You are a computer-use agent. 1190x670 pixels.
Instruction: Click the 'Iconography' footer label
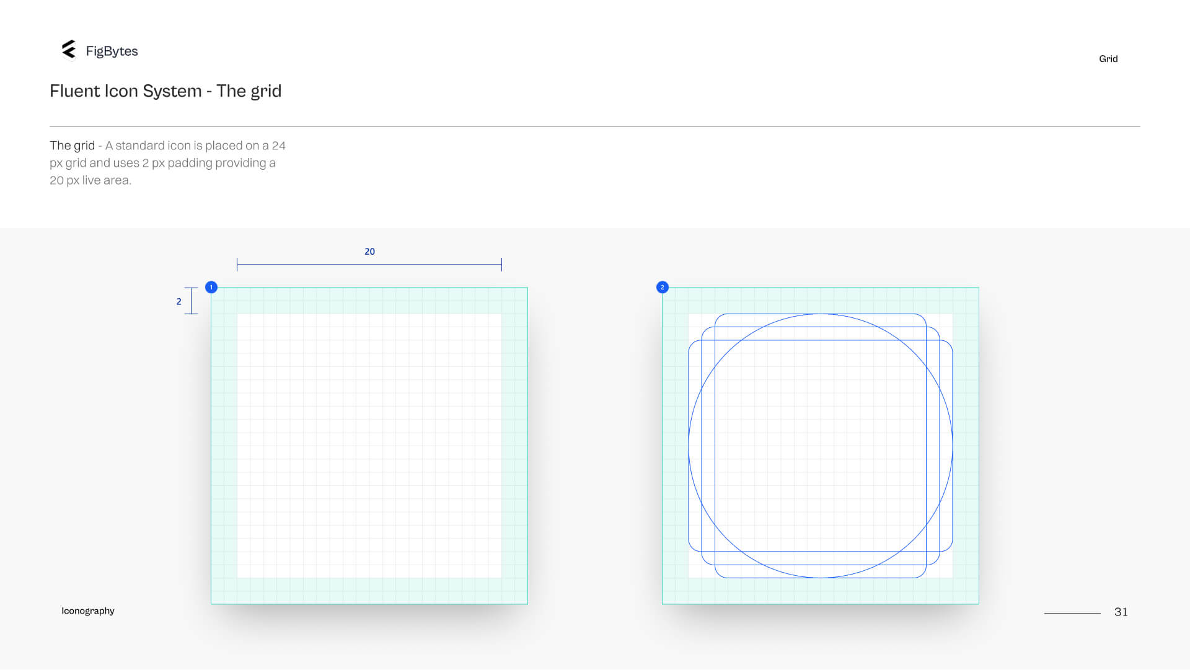tap(88, 611)
